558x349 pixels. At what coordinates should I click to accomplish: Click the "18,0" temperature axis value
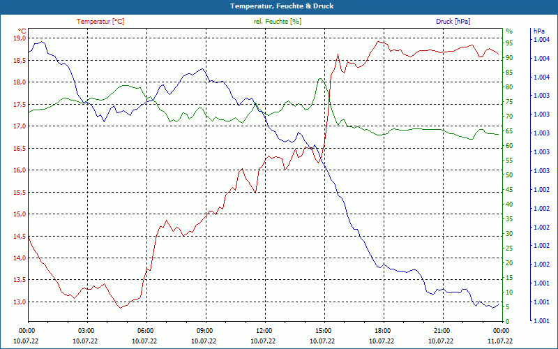coord(20,82)
